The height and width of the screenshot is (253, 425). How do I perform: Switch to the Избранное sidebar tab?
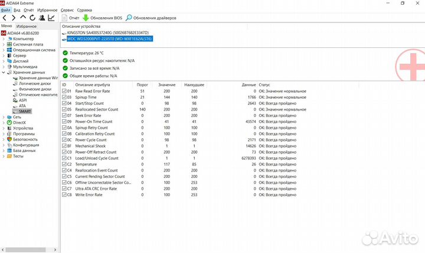(x=27, y=27)
